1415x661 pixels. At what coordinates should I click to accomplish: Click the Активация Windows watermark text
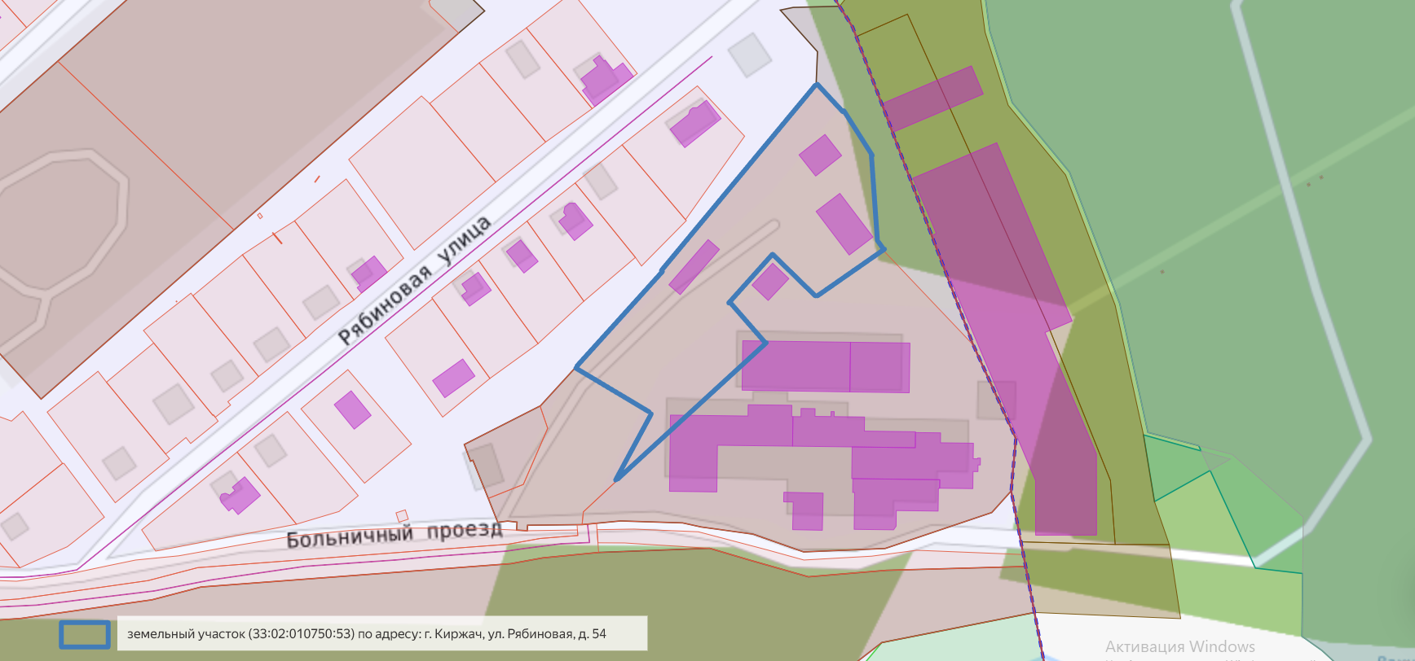[x=1179, y=646]
